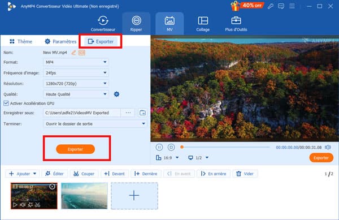
Task: Stop the preview playback
Action: point(171,147)
